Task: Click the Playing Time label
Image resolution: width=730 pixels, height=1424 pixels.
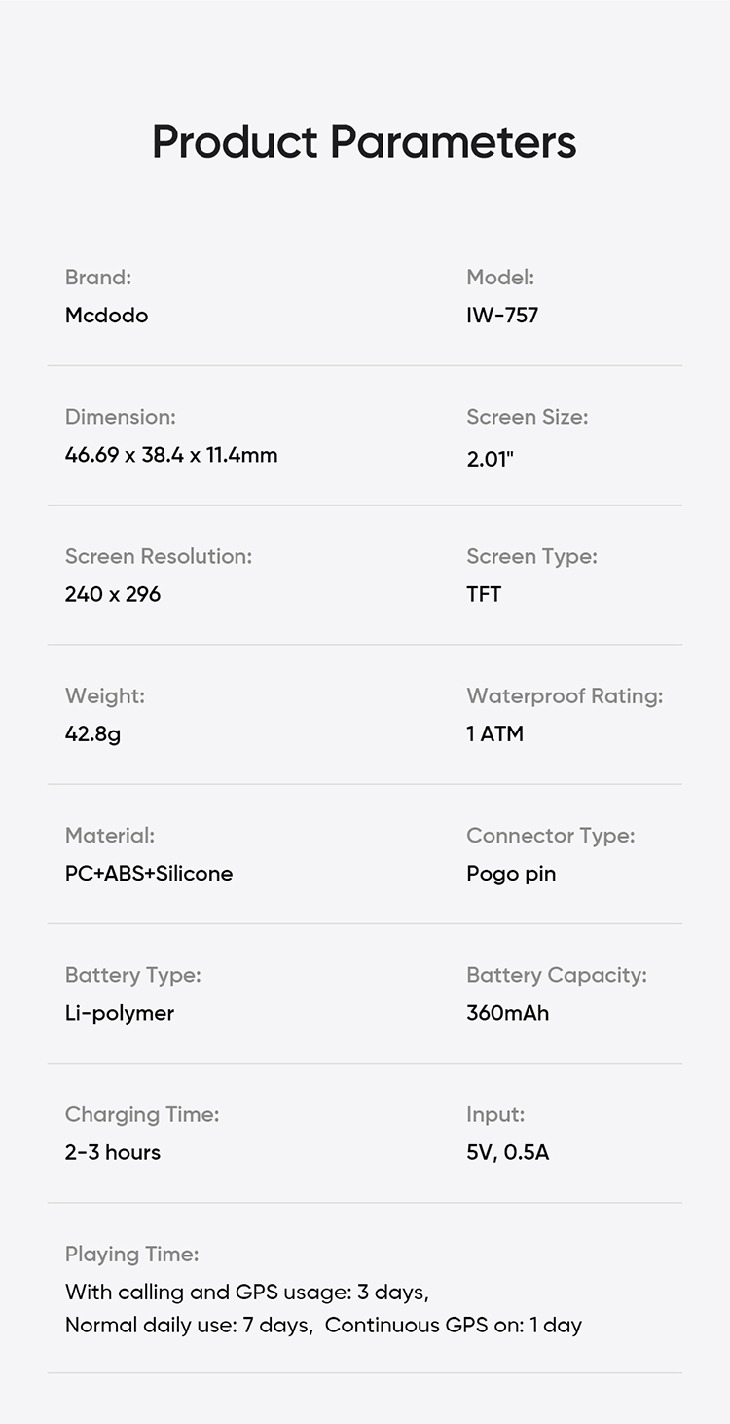Action: [x=131, y=1254]
